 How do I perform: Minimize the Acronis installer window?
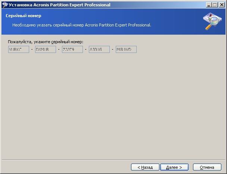click(208, 5)
